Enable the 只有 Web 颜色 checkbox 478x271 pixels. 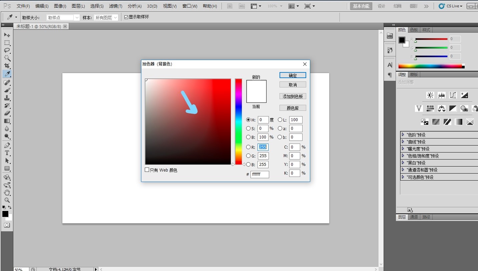[147, 170]
